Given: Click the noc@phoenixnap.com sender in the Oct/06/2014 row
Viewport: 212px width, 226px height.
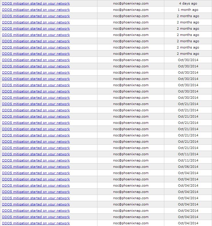Looking at the screenshot, I should [x=131, y=167].
